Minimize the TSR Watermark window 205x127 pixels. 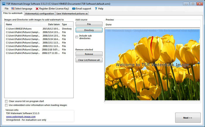tap(186, 4)
